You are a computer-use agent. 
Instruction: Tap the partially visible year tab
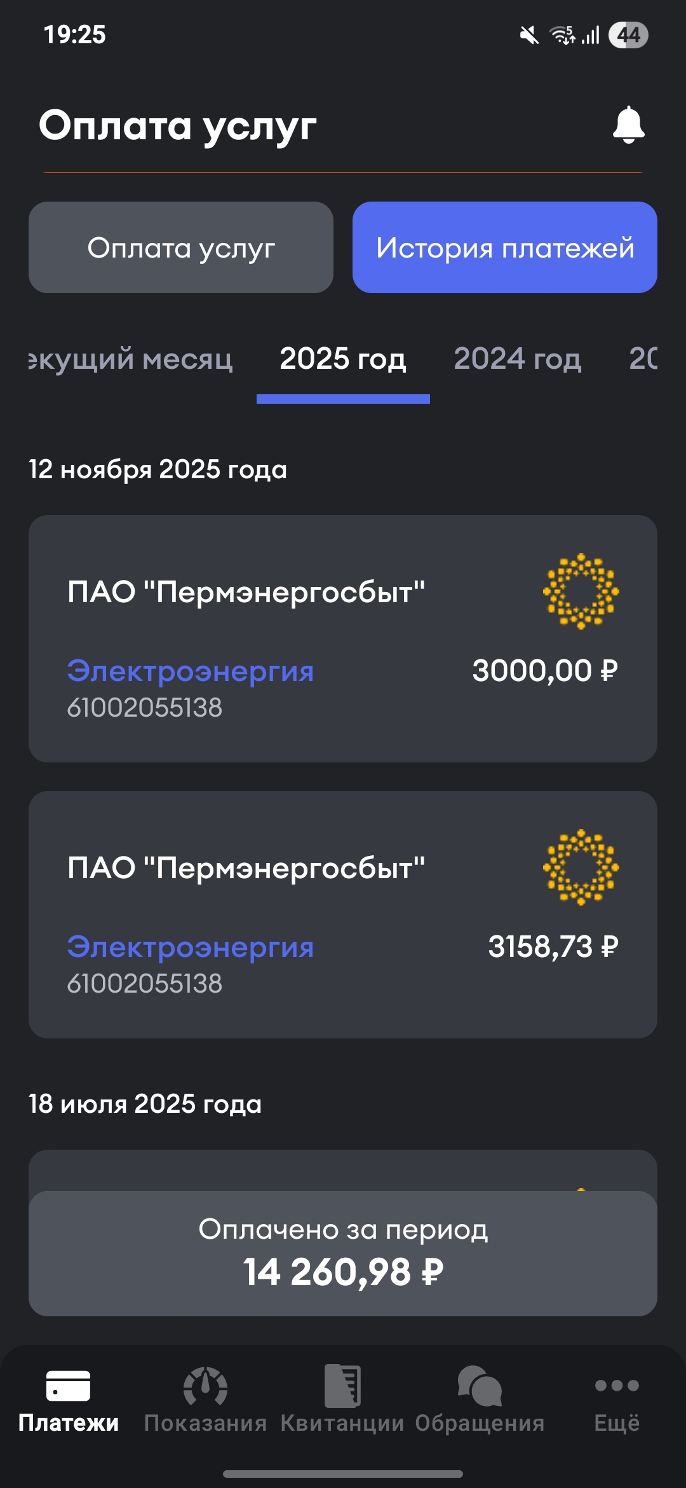point(643,359)
